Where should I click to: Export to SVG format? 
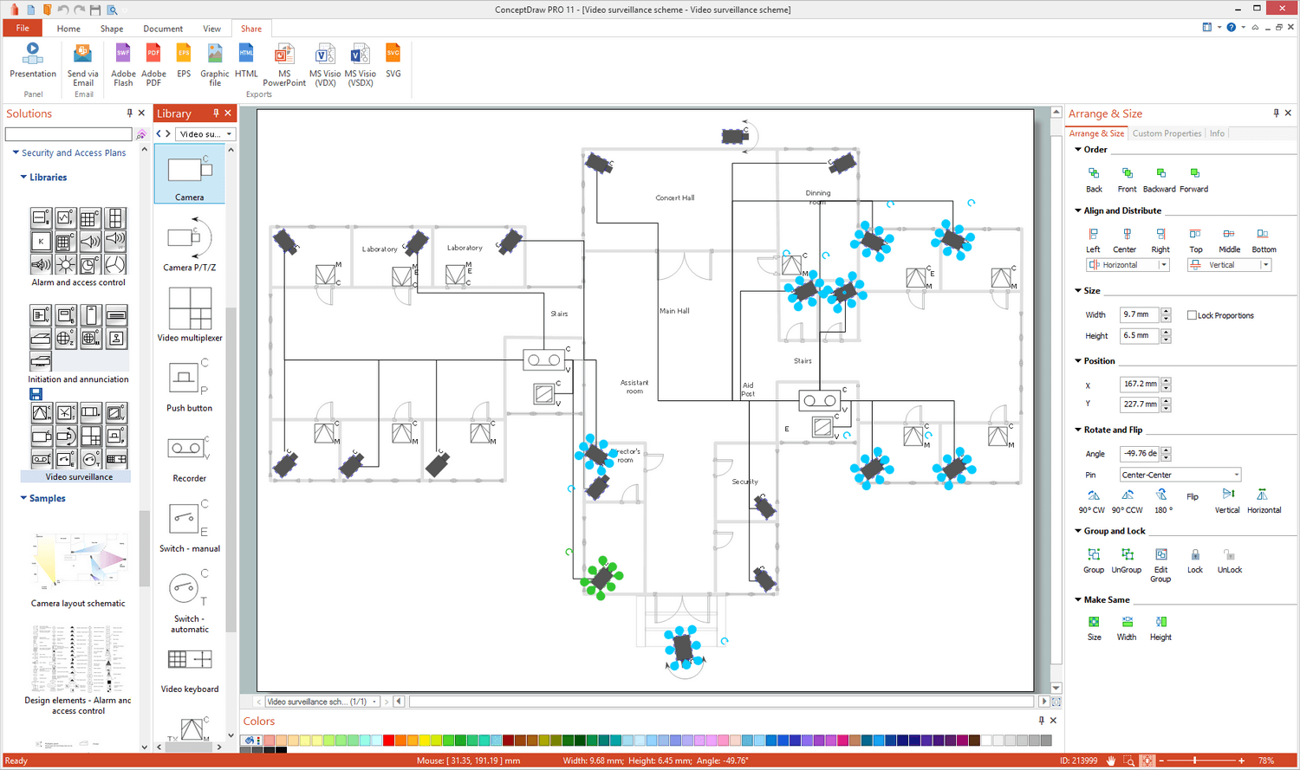pos(393,61)
